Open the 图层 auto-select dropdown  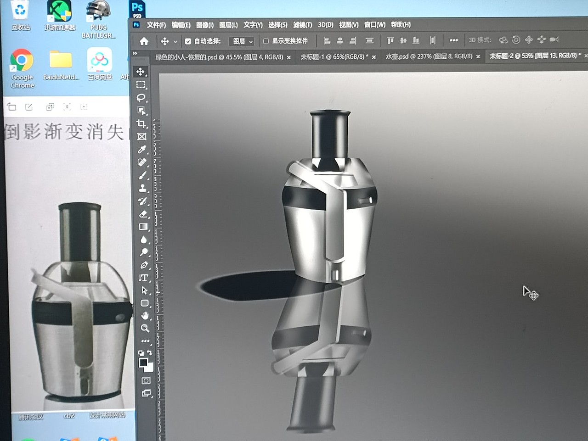242,41
